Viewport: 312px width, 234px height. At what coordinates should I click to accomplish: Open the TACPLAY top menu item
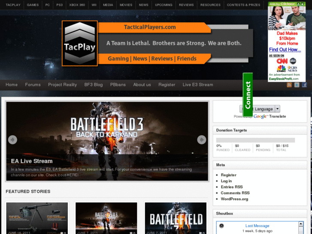click(x=13, y=5)
